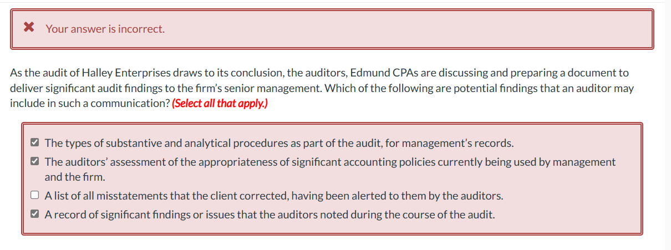The image size is (671, 250).
Task: Uncheck the substantive and analytical procedures option
Action: pos(34,143)
